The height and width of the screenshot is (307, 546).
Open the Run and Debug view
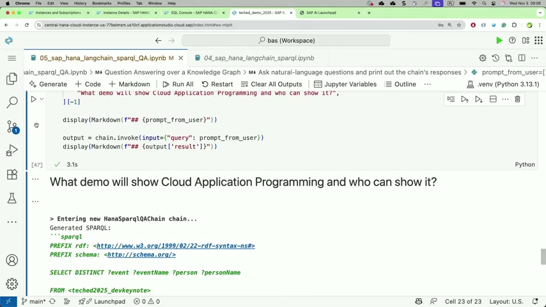coord(12,150)
